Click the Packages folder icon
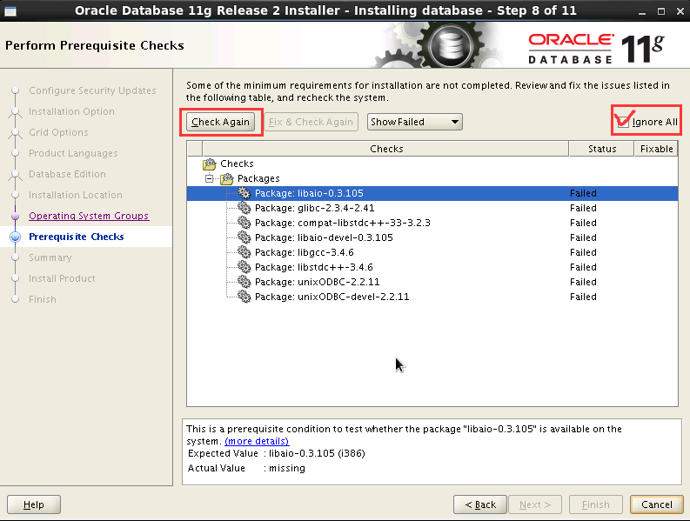The height and width of the screenshot is (521, 690). [x=226, y=178]
